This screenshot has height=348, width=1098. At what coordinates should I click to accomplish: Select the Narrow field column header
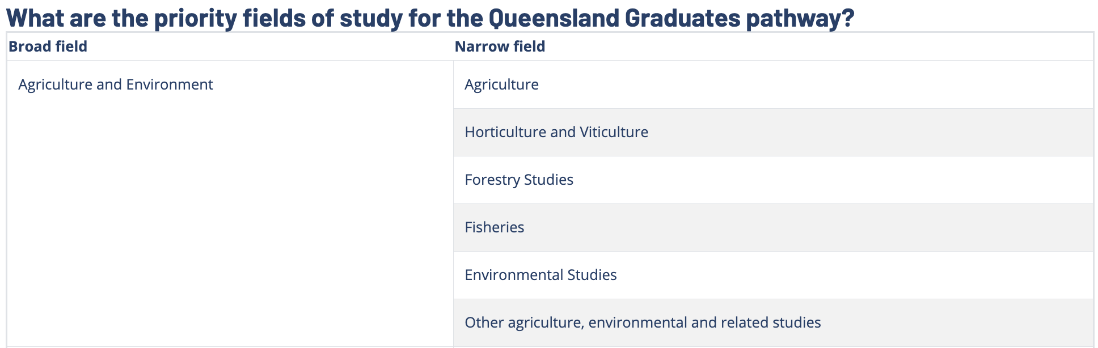pyautogui.click(x=500, y=46)
